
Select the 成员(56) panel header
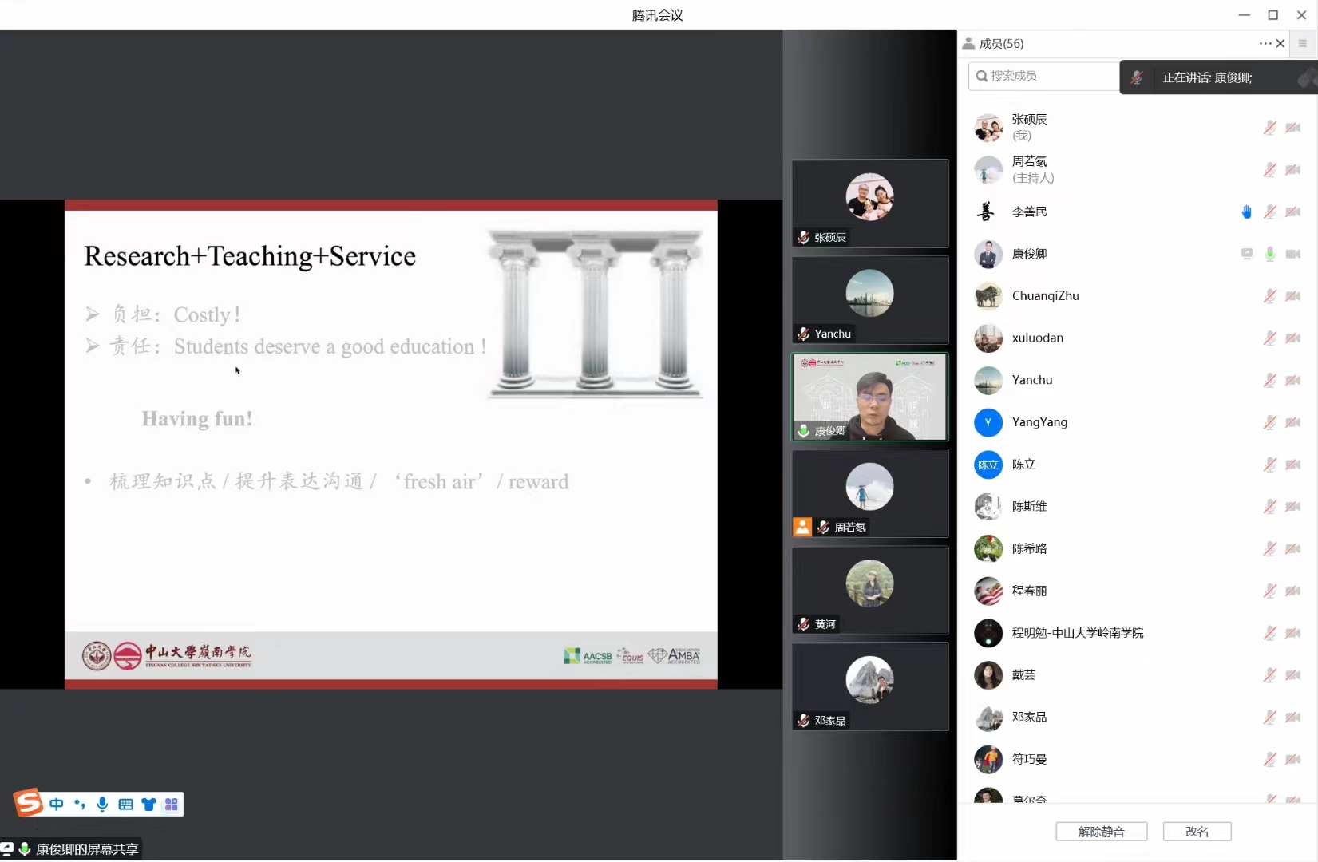click(1001, 44)
